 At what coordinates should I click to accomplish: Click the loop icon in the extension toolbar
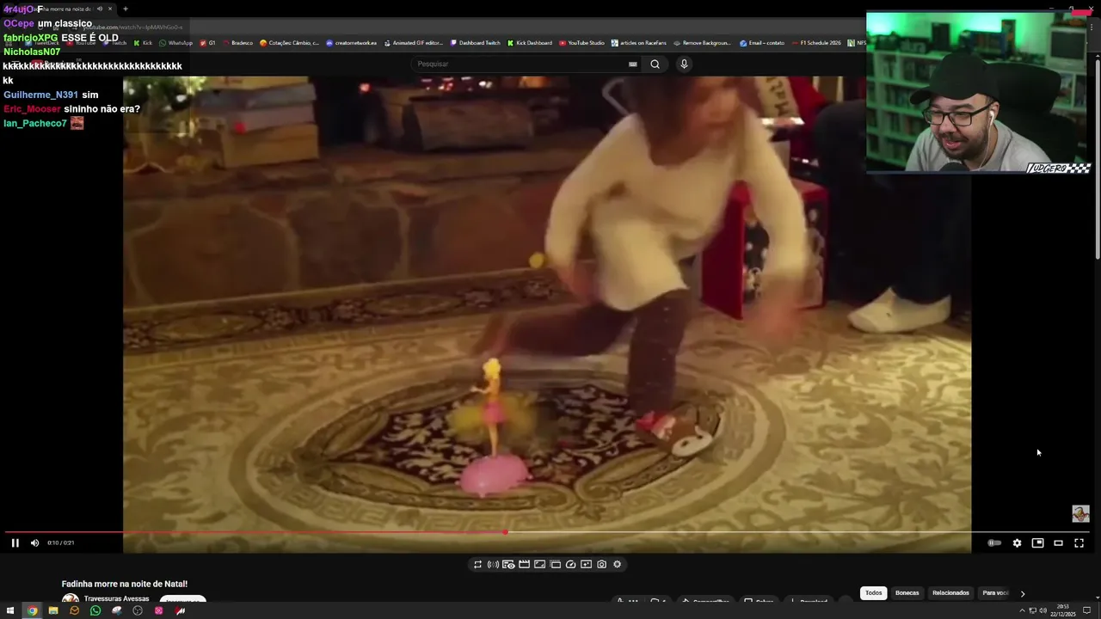[x=477, y=564]
